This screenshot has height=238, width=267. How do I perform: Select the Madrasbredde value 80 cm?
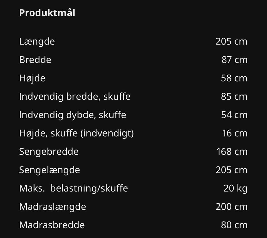(234, 225)
